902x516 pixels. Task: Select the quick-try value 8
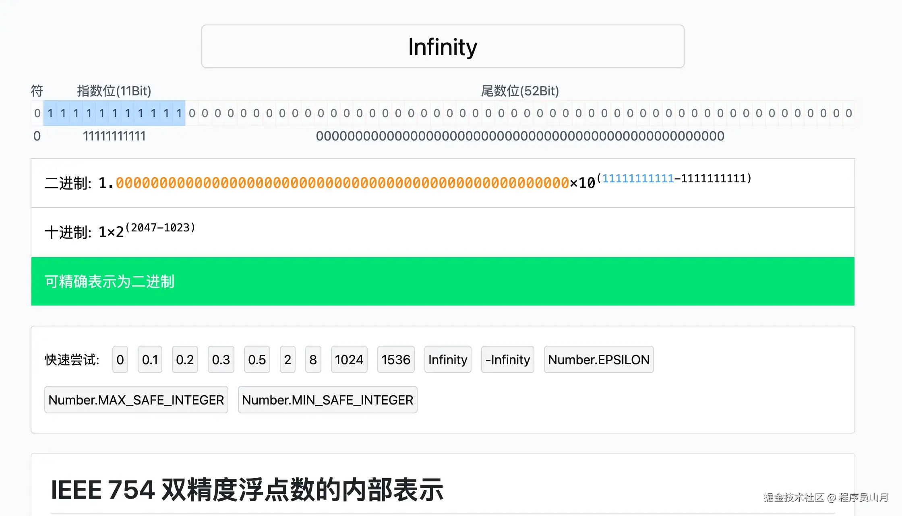313,359
